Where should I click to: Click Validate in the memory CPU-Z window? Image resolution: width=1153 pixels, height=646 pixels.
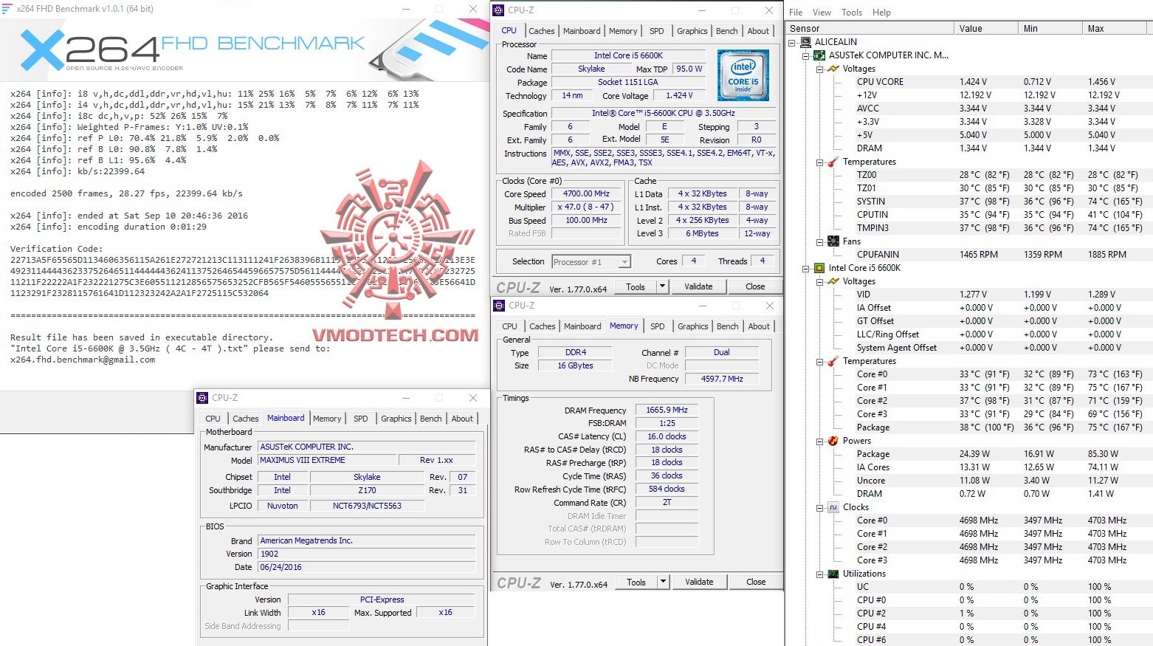(x=699, y=582)
